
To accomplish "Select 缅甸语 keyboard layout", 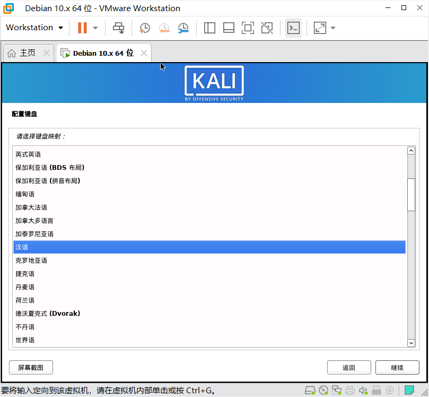I will pyautogui.click(x=209, y=194).
